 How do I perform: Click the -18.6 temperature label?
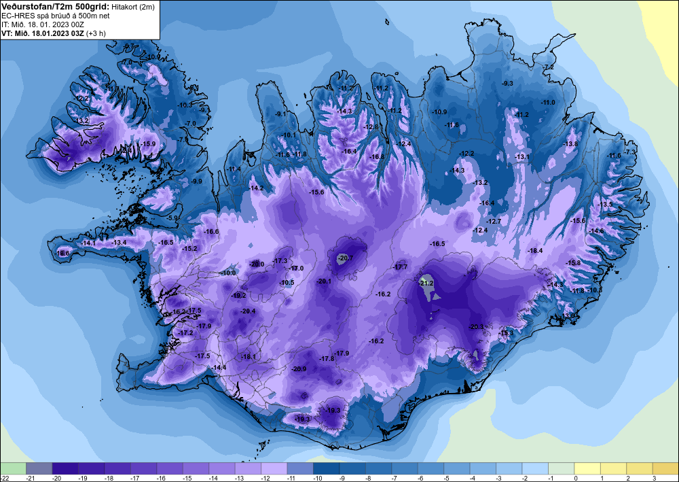point(62,253)
